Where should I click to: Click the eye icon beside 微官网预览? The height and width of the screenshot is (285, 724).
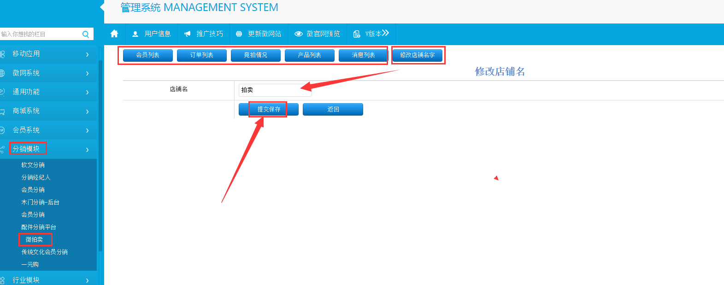coord(299,34)
